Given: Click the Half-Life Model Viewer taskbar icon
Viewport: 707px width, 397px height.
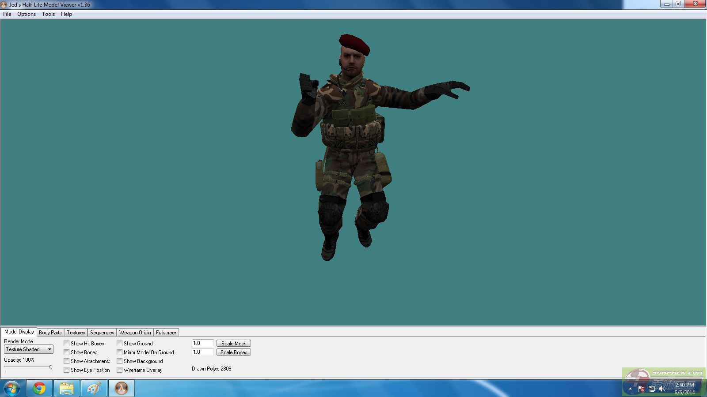Looking at the screenshot, I should [x=122, y=389].
